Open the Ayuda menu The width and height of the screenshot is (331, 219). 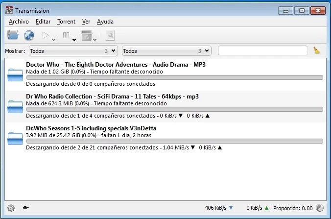pyautogui.click(x=105, y=22)
